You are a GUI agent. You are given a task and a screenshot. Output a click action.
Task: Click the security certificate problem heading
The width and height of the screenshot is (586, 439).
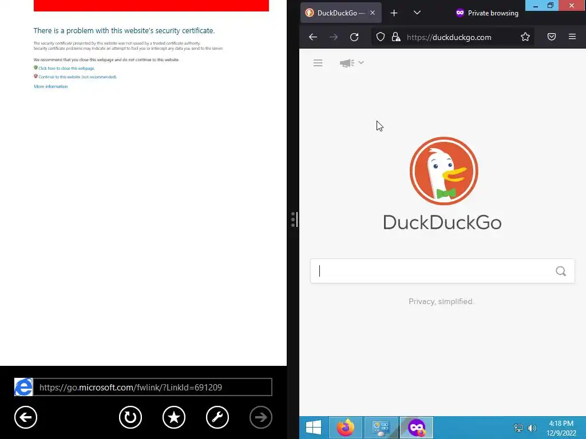point(124,31)
